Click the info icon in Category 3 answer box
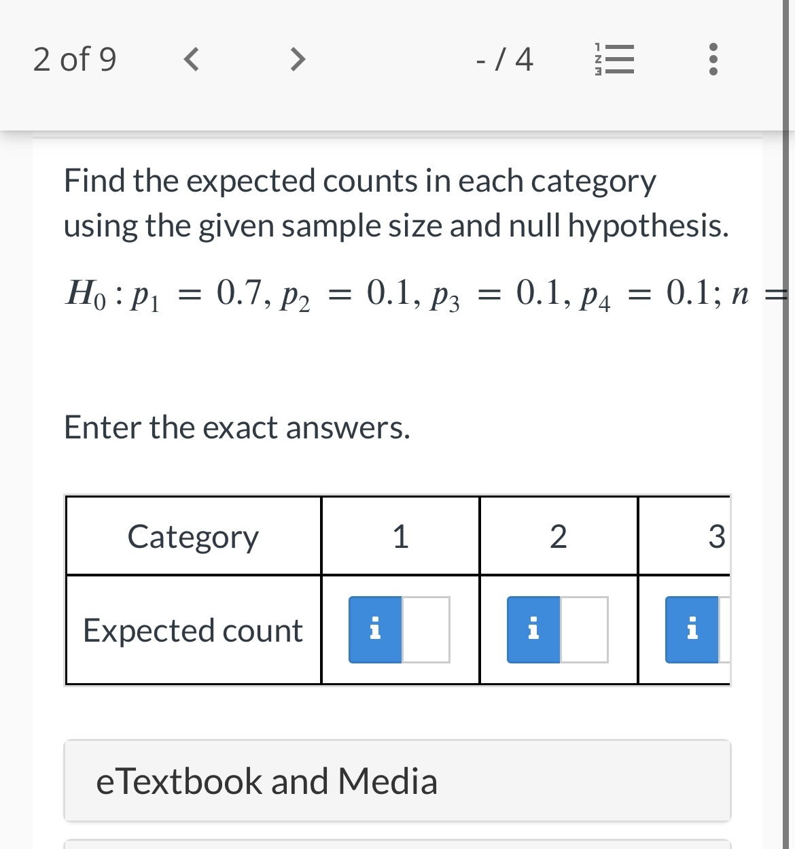Viewport: 795px width, 849px height. (692, 630)
